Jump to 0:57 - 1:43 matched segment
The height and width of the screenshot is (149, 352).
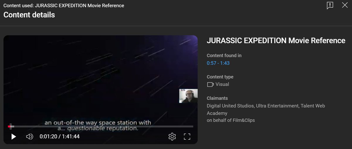pos(218,63)
